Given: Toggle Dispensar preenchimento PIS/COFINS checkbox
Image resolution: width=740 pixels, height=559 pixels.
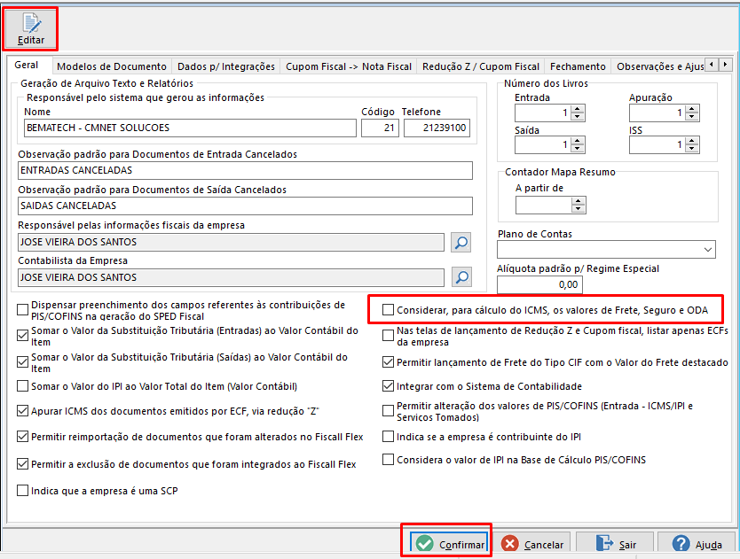Looking at the screenshot, I should pyautogui.click(x=22, y=310).
